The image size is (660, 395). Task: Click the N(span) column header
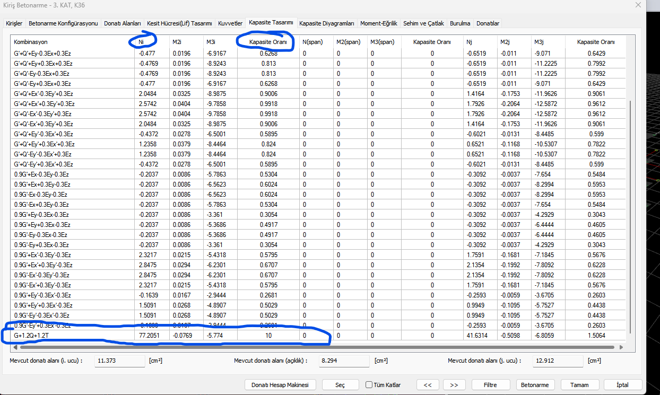coord(316,41)
